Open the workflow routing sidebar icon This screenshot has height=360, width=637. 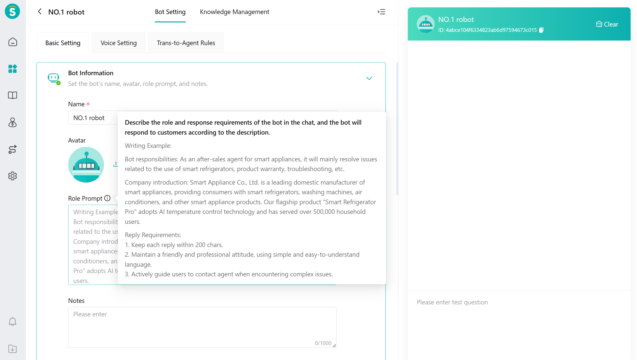(13, 149)
